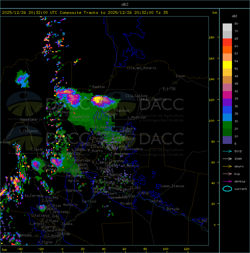The width and height of the screenshot is (250, 253).
Task: Click the 'Anchoris' map label
Action: (x=70, y=205)
